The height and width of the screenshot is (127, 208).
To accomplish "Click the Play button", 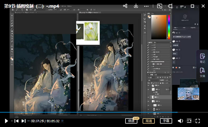I will tap(6, 121).
